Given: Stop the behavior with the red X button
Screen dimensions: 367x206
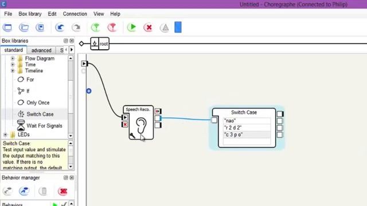Looking at the screenshot, I should click(x=148, y=27).
